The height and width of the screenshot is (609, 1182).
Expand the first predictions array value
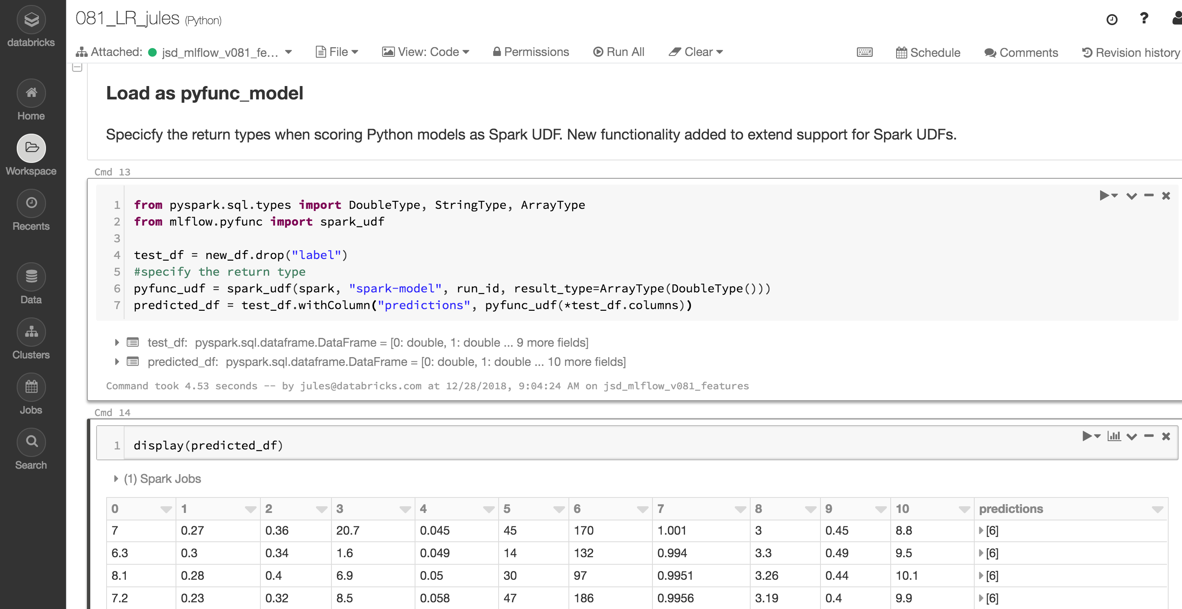click(981, 530)
